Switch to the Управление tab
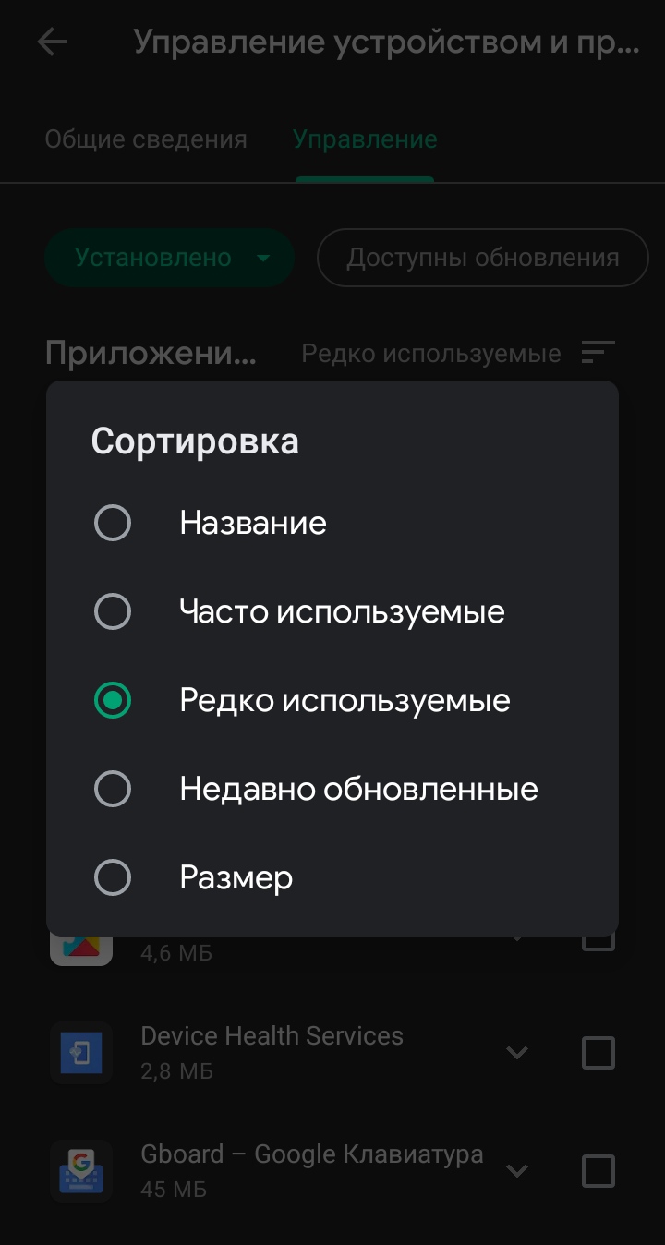This screenshot has height=1245, width=665. click(364, 139)
